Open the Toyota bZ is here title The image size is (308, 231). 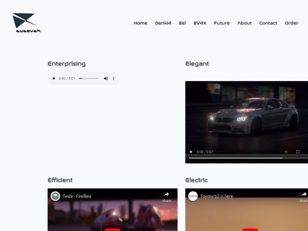pyautogui.click(x=217, y=196)
